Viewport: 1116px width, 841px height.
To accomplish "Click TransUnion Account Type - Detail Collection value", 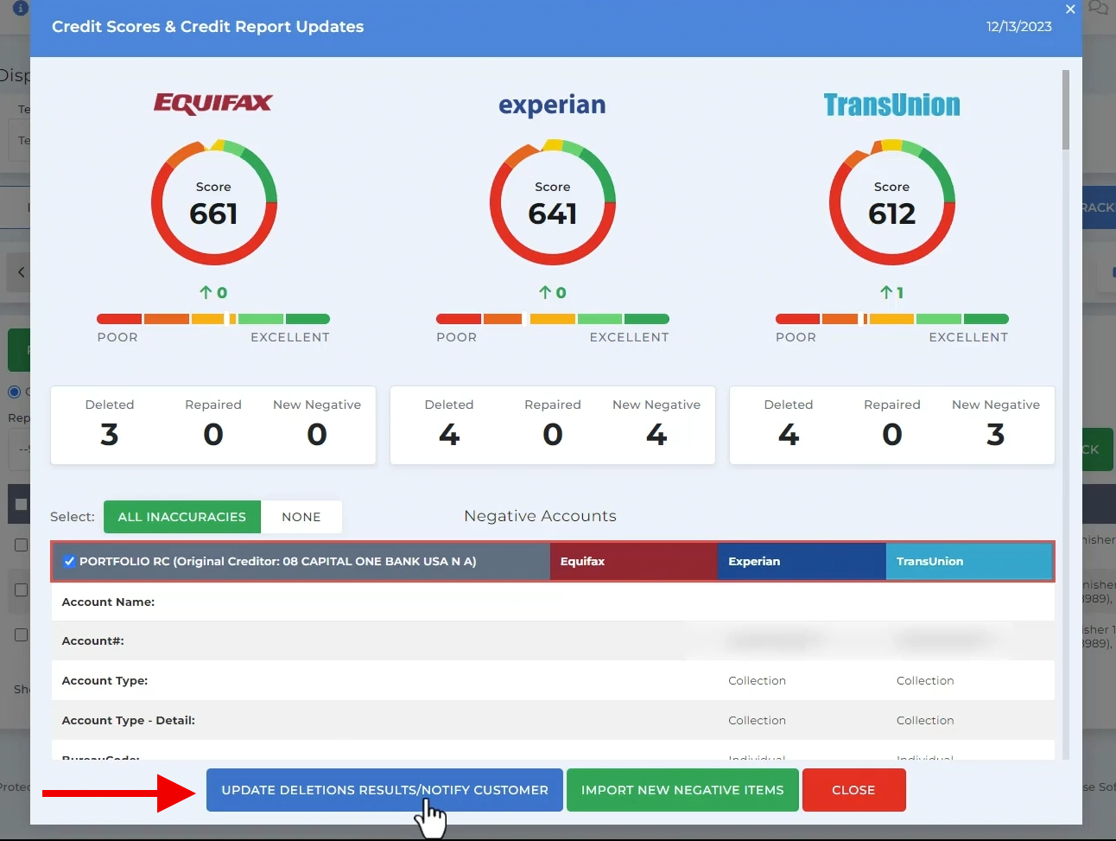I will point(925,720).
